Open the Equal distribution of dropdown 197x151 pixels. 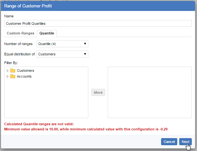(62, 54)
